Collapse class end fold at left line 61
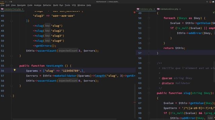This screenshot has width=215, height=120. tap(11, 96)
